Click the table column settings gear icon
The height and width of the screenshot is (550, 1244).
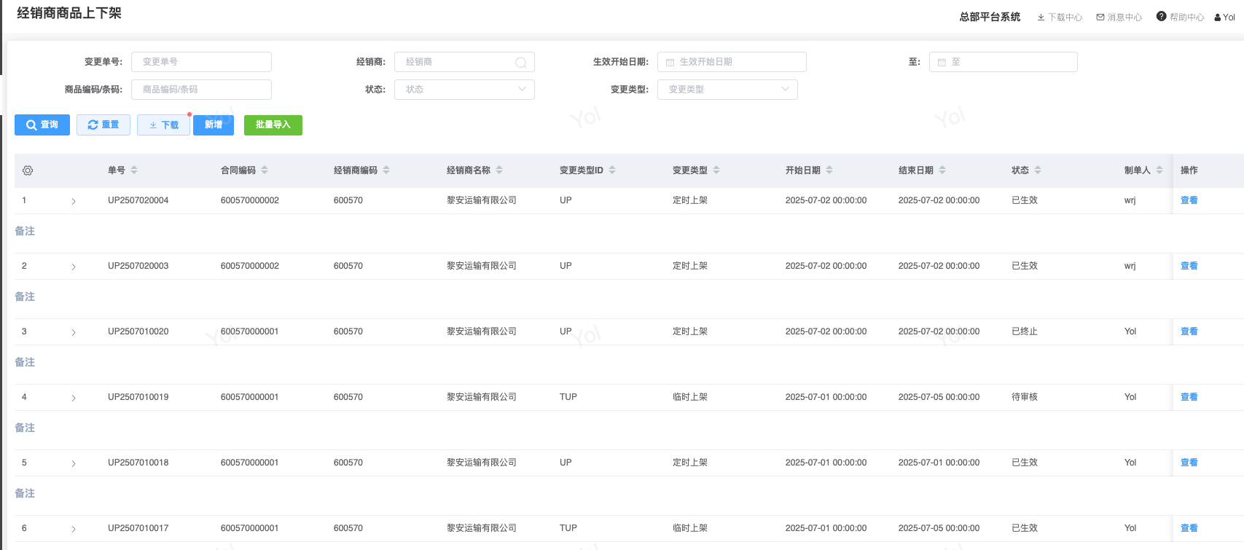(x=28, y=170)
